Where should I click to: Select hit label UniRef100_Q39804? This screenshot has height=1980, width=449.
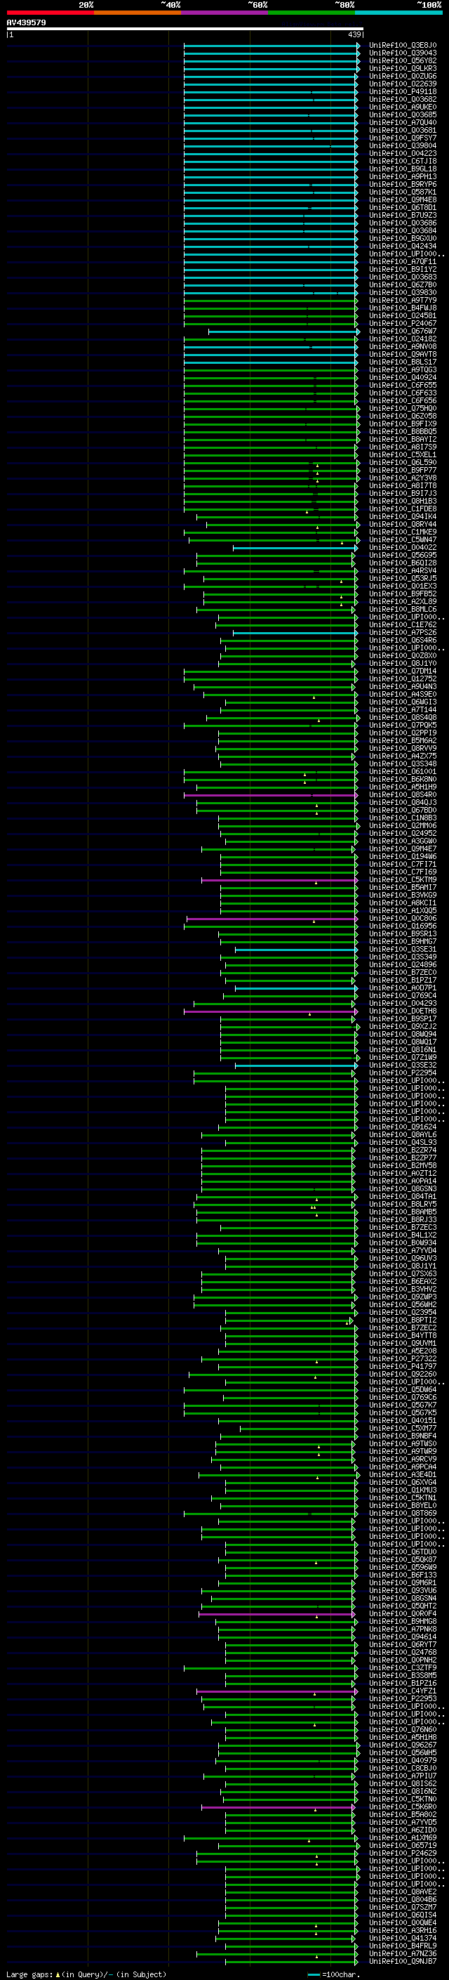402,146
